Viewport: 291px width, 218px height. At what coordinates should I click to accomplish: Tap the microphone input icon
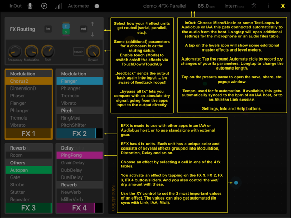(30, 6)
